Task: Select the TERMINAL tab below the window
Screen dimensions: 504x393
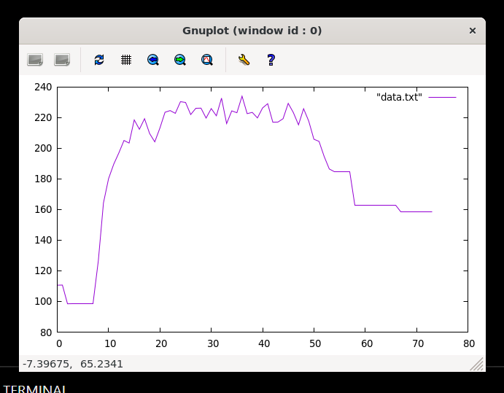Action: pos(34,389)
